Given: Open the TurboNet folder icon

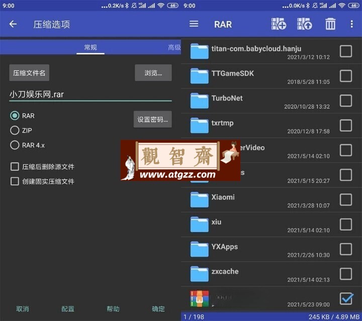Looking at the screenshot, I should coord(200,100).
